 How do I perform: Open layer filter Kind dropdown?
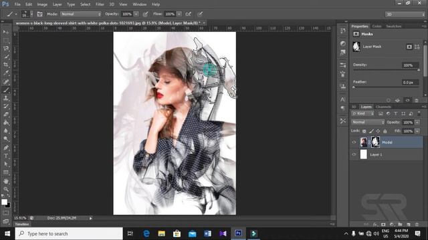[363, 113]
